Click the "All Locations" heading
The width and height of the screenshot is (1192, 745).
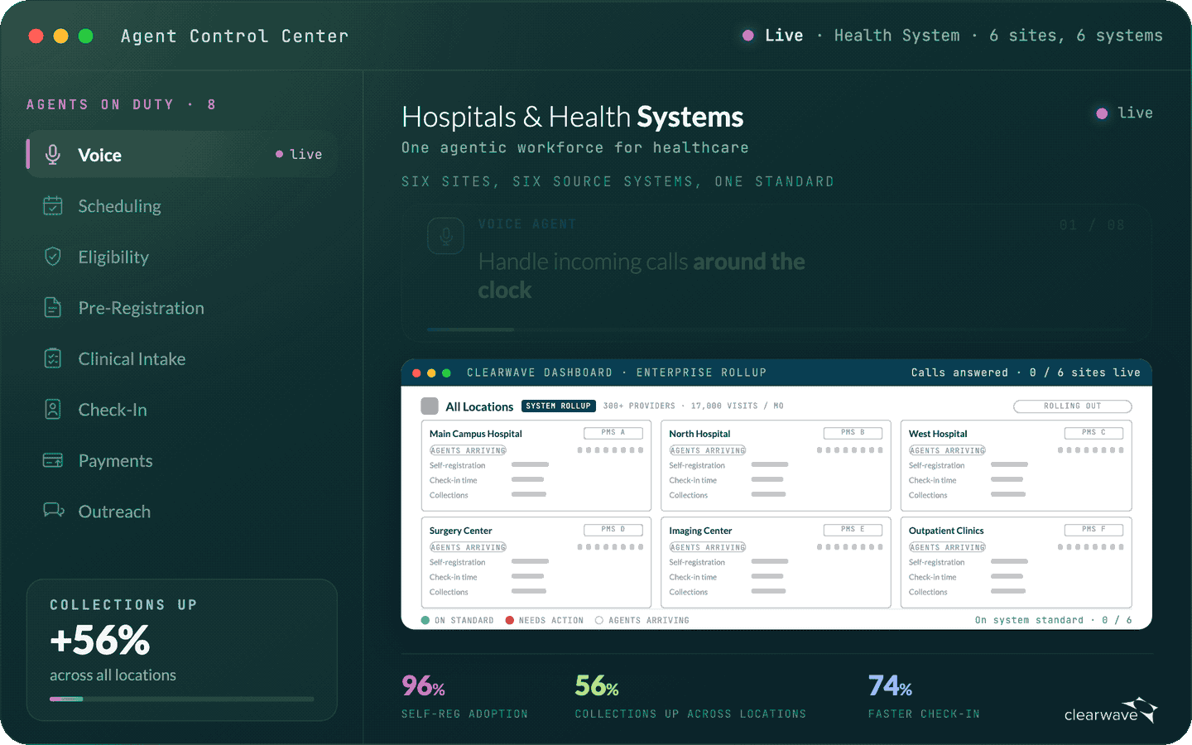(479, 406)
